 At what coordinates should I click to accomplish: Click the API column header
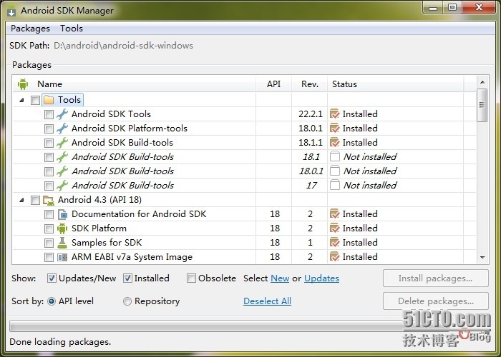274,84
